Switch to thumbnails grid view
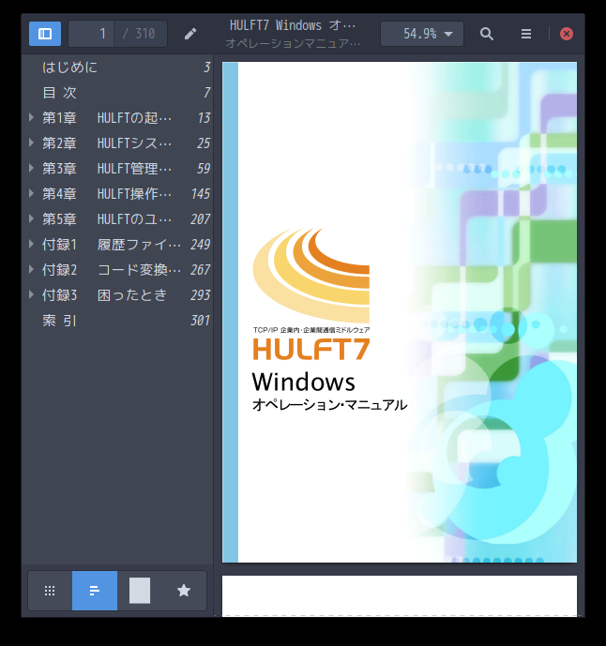Viewport: 606px width, 646px height. (x=50, y=591)
